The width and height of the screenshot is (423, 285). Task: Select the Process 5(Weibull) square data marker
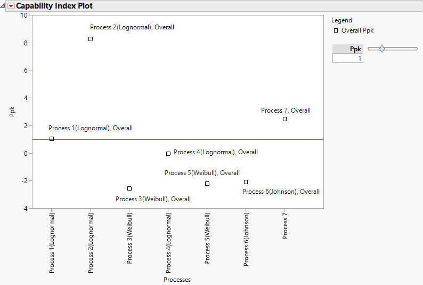click(207, 184)
